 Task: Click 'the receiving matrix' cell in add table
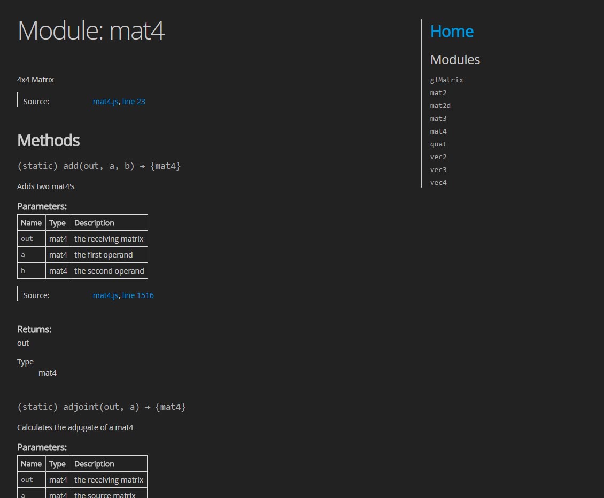click(x=109, y=239)
